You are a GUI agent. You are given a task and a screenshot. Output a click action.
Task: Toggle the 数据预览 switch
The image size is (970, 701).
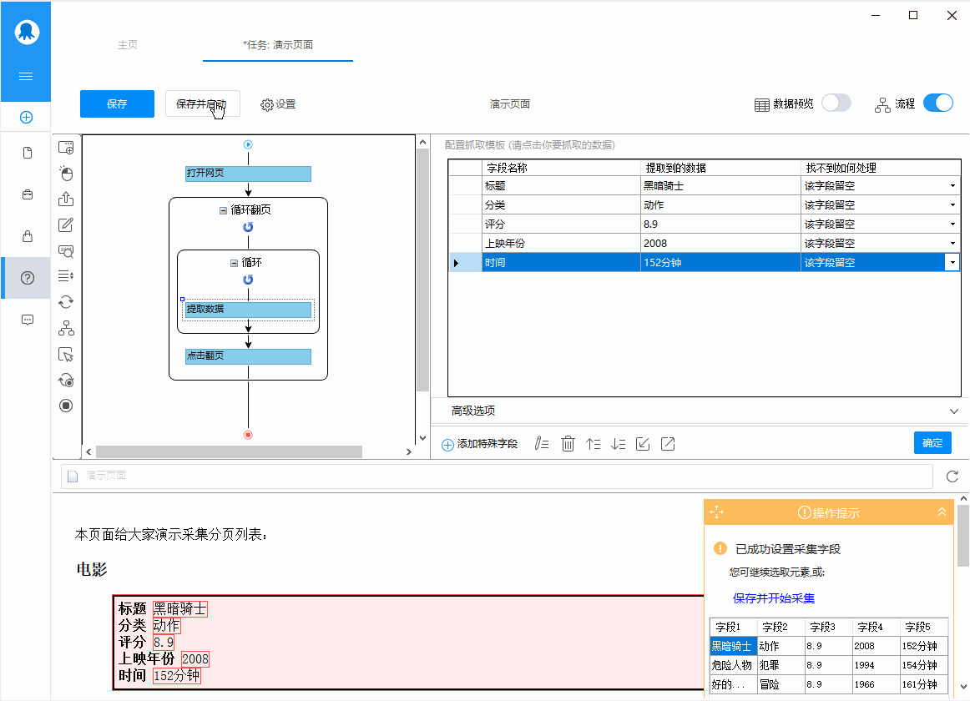coord(836,103)
